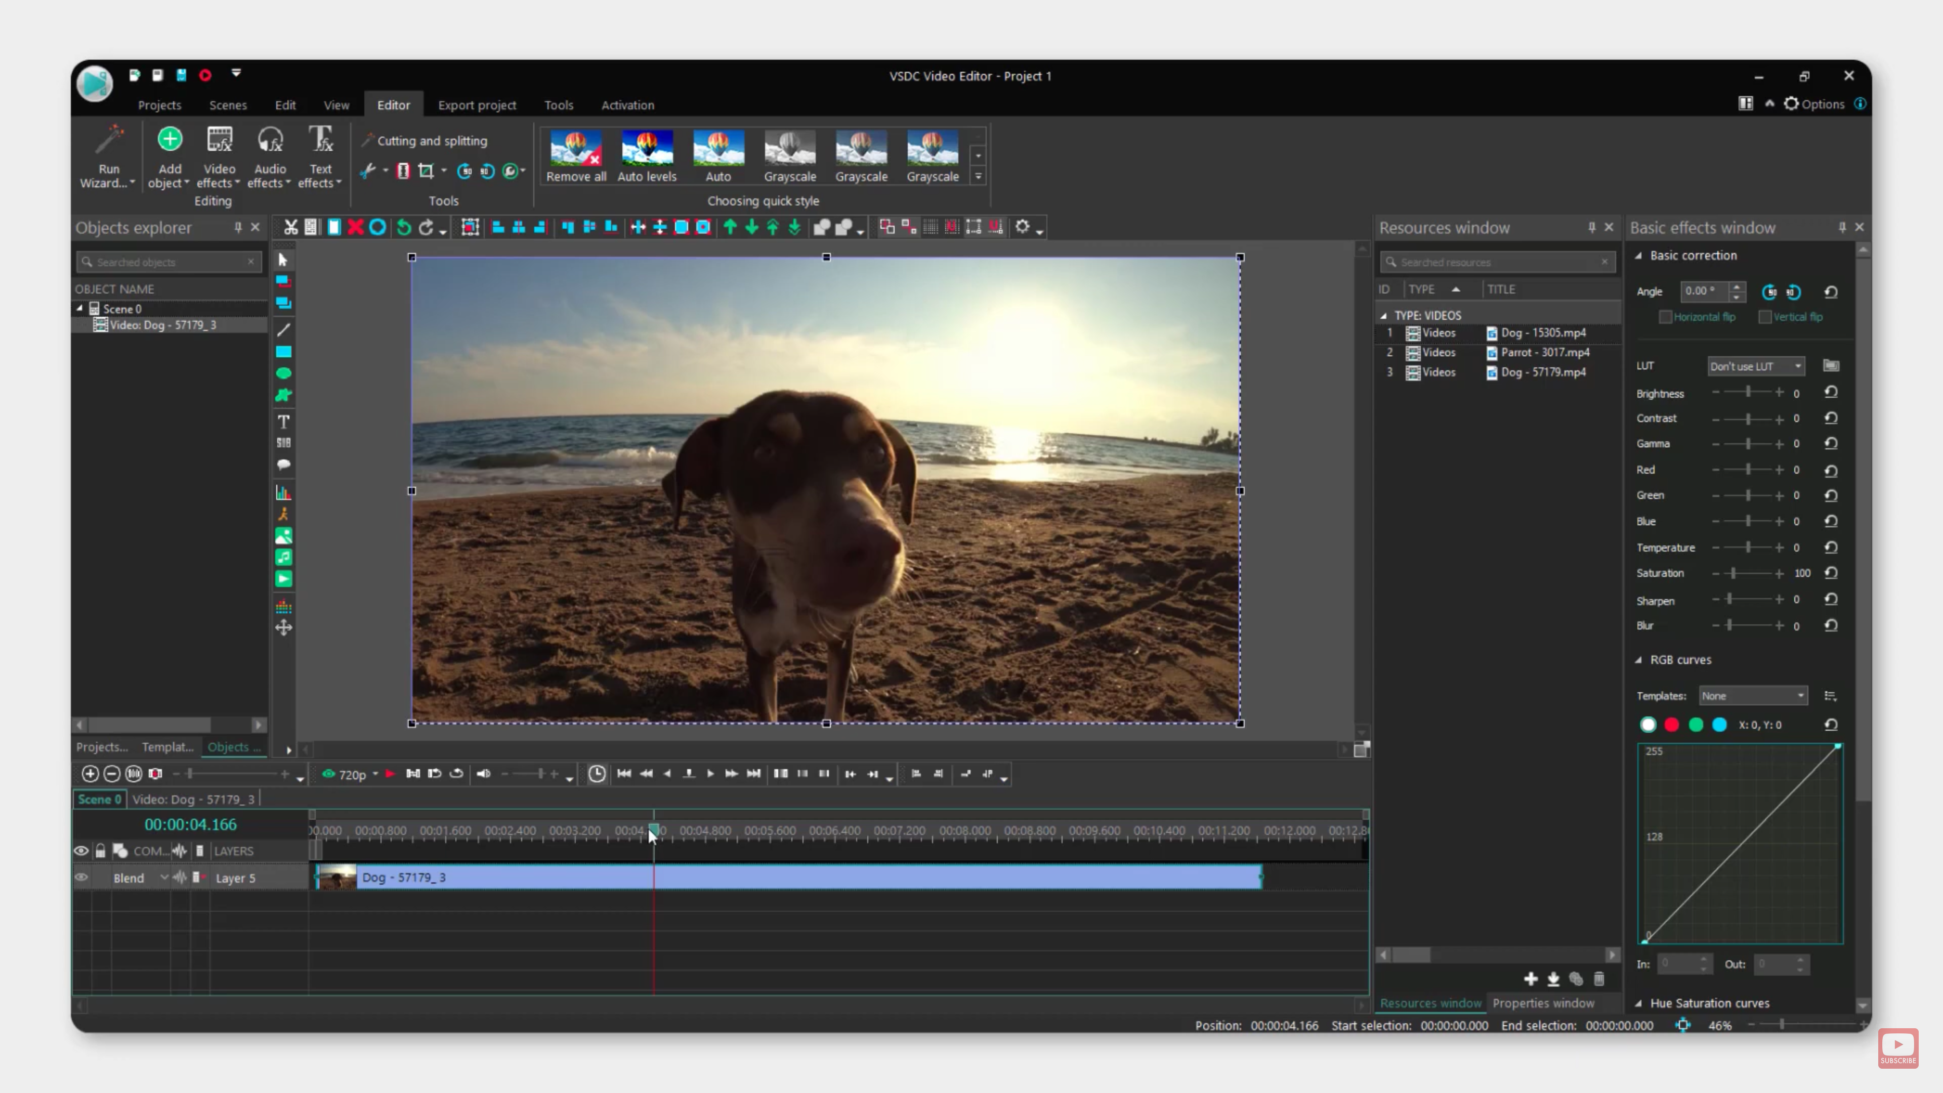Collapse the Basic correction section
1943x1093 pixels.
pos(1639,256)
